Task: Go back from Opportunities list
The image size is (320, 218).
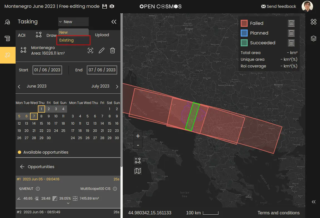Action: [22, 167]
